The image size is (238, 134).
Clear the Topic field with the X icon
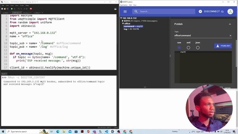coord(231,36)
